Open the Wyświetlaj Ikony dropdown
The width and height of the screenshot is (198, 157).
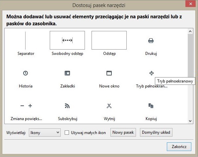pyautogui.click(x=45, y=133)
